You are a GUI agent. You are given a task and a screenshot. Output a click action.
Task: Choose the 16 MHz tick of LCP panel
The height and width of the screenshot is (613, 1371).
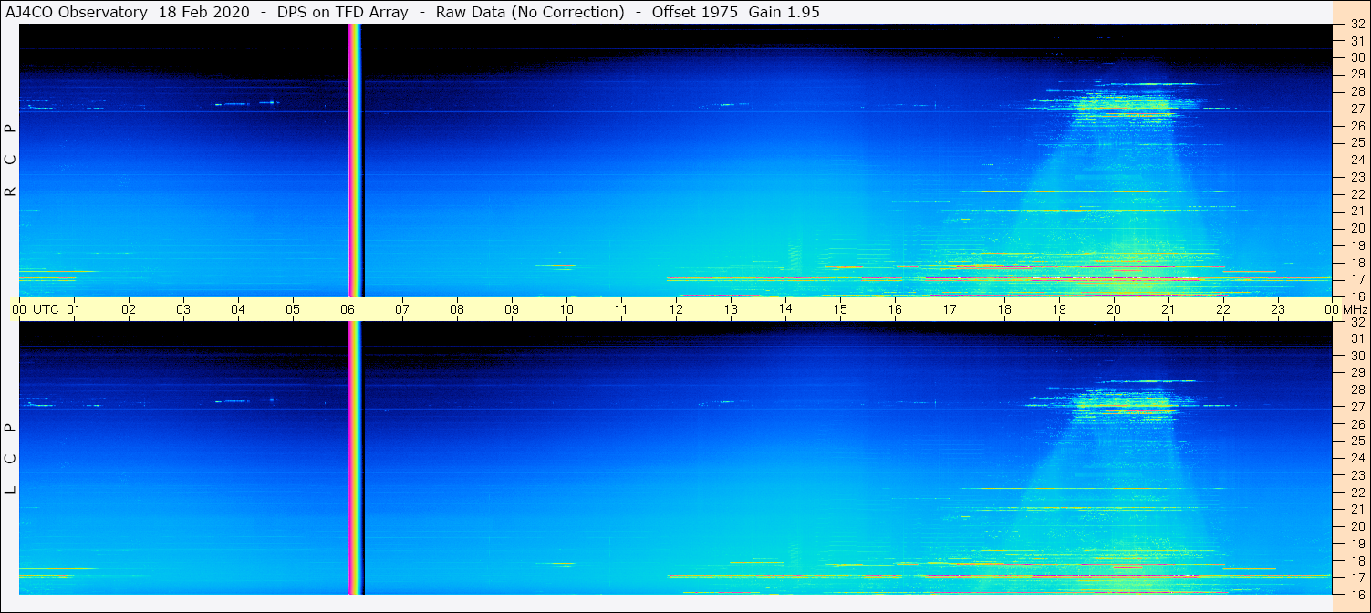1357,594
